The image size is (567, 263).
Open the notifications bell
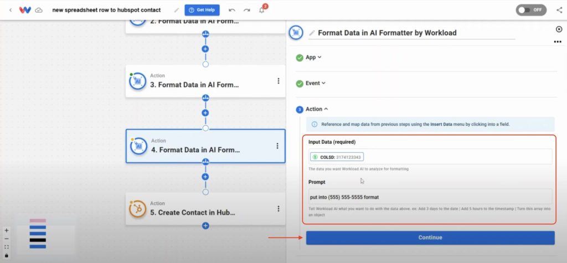(x=262, y=10)
